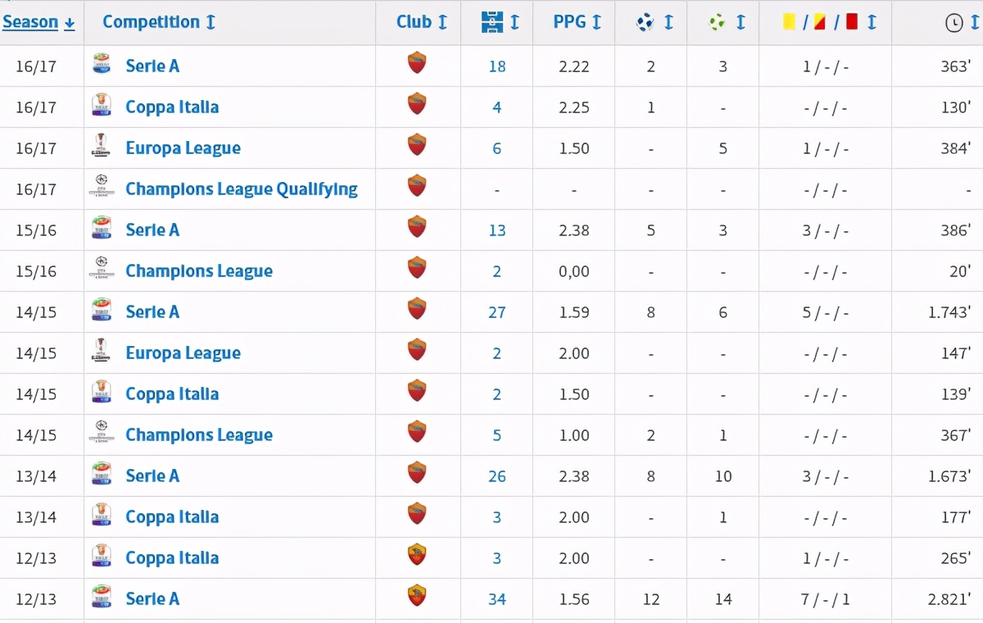Click the yellow card icon in header
983x623 pixels.
coord(790,22)
